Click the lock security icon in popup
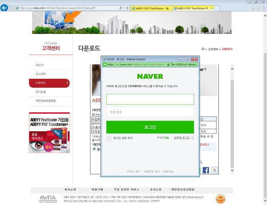 point(168,64)
